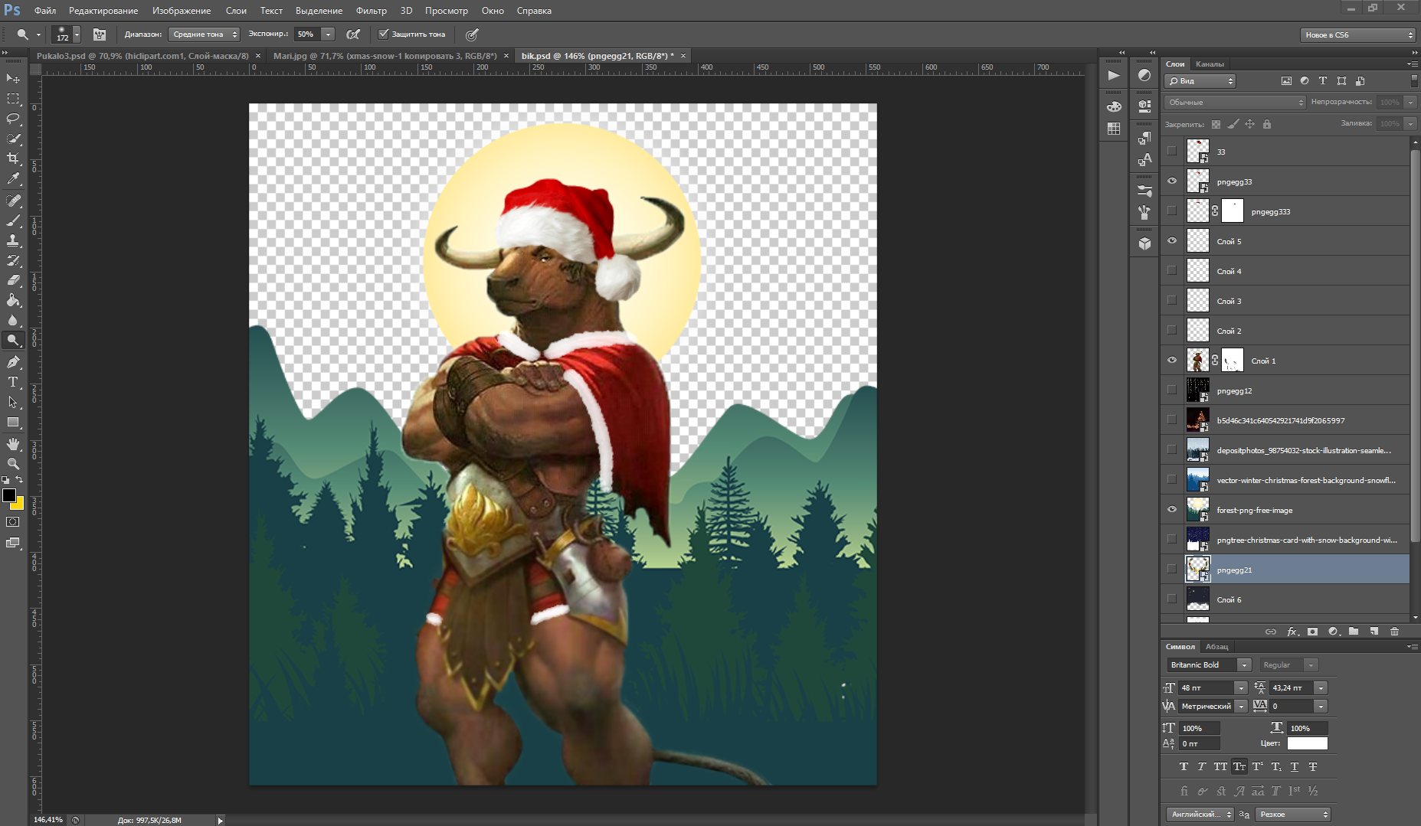Select the Rectangular Marquee tool

[13, 99]
